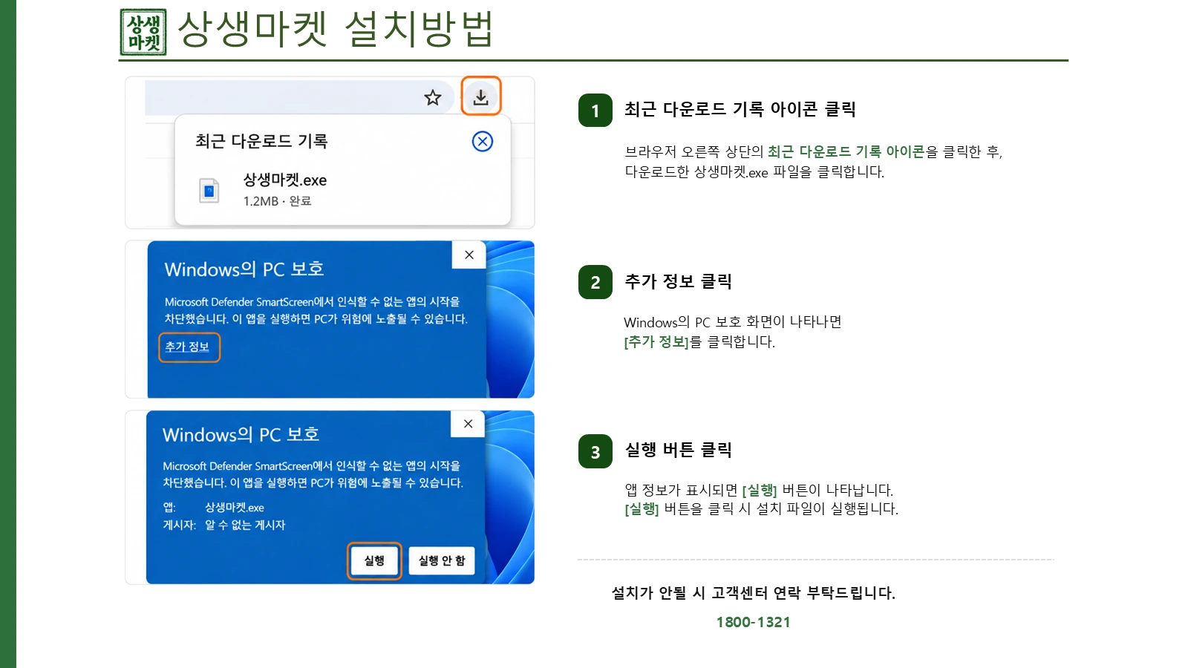The height and width of the screenshot is (668, 1188).
Task: Close the second Windows PC 보호 dialog
Action: coord(468,424)
